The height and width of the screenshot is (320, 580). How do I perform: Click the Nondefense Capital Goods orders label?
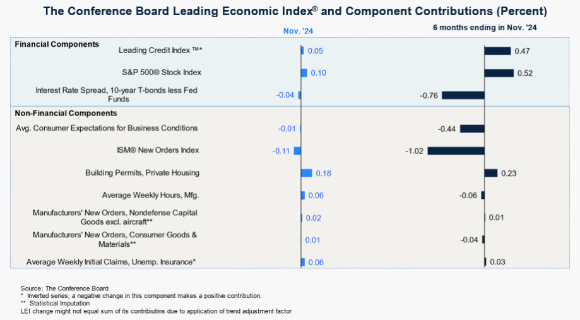click(x=115, y=217)
